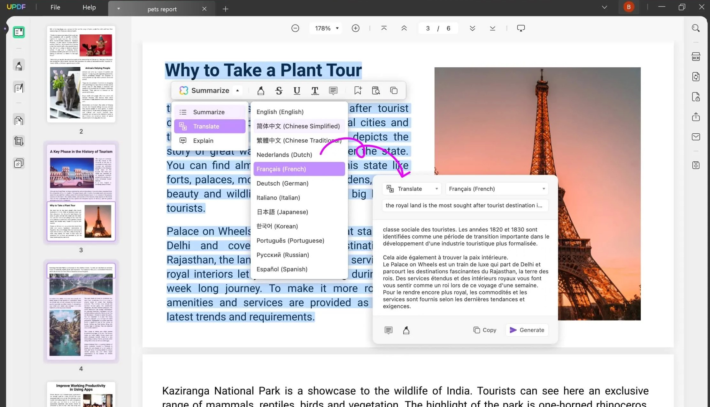Choose Explain from the AI menu
Screen dimensions: 710x407
[210, 141]
